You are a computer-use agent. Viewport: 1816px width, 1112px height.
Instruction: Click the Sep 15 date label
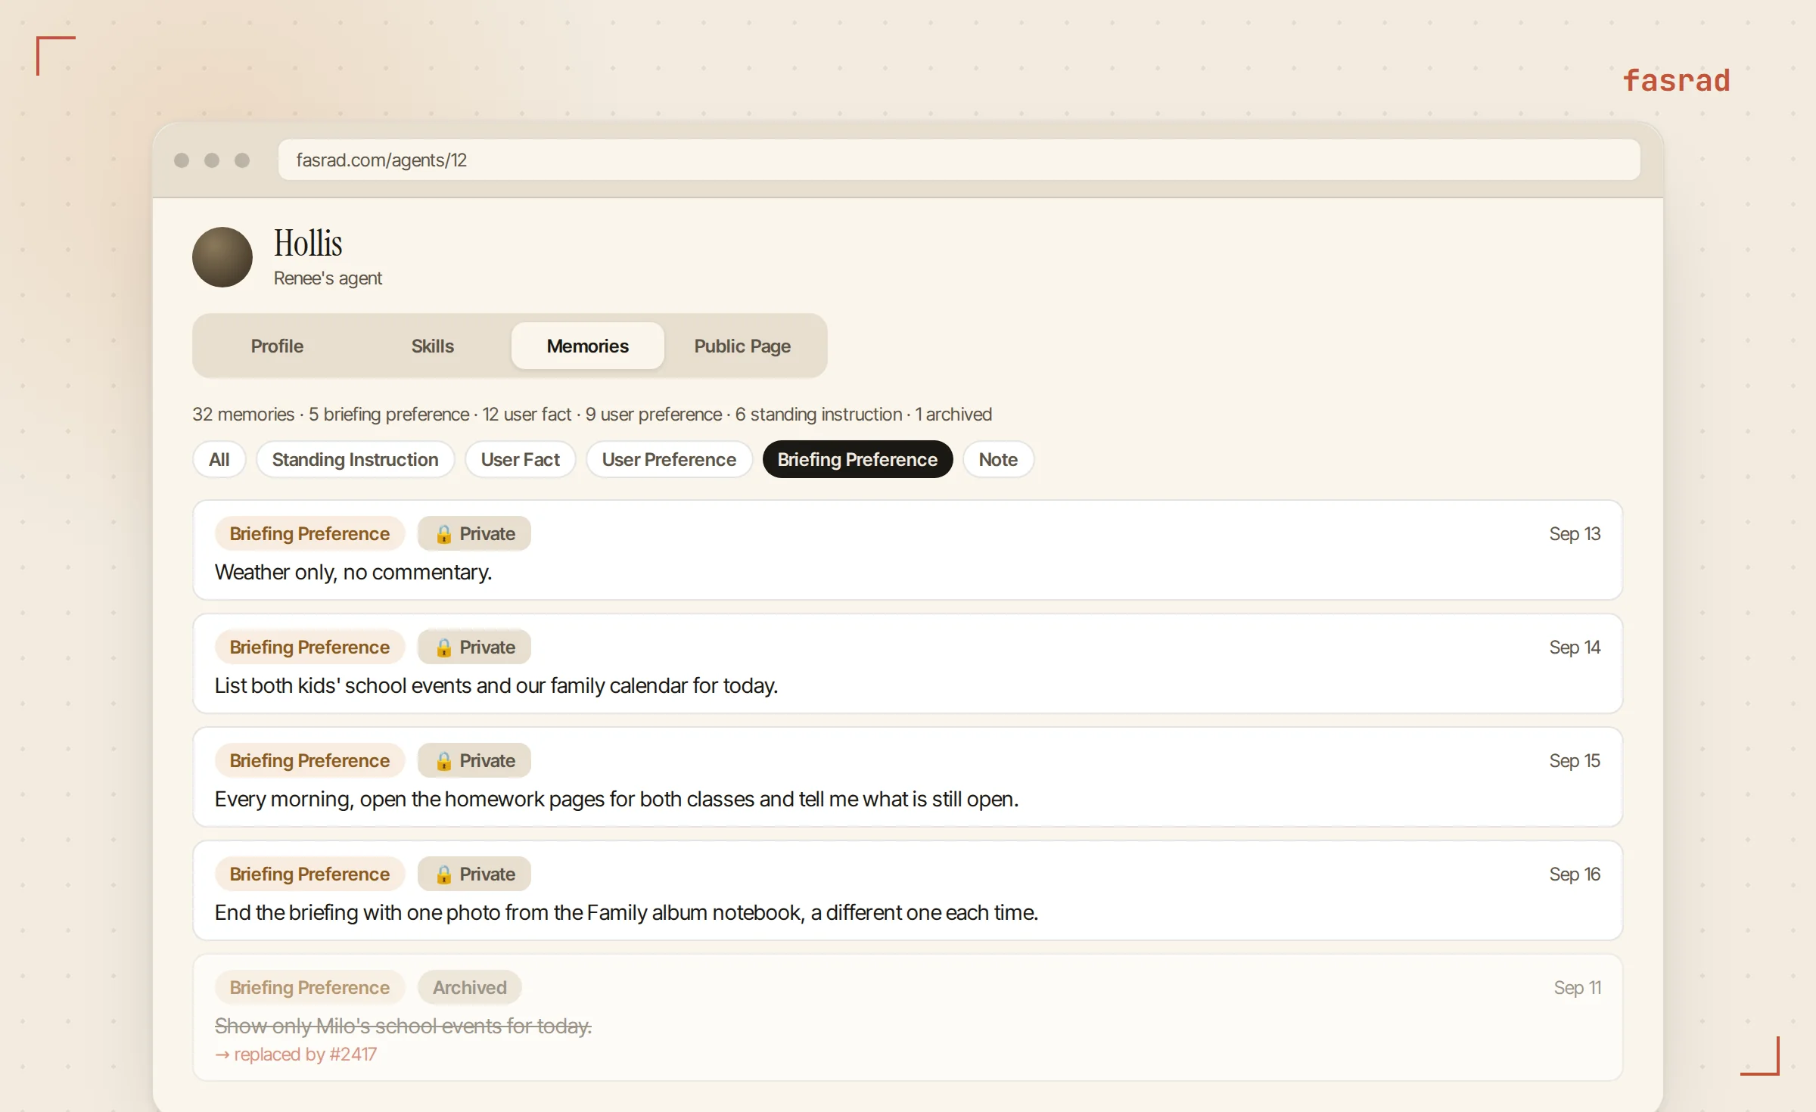pyautogui.click(x=1575, y=761)
